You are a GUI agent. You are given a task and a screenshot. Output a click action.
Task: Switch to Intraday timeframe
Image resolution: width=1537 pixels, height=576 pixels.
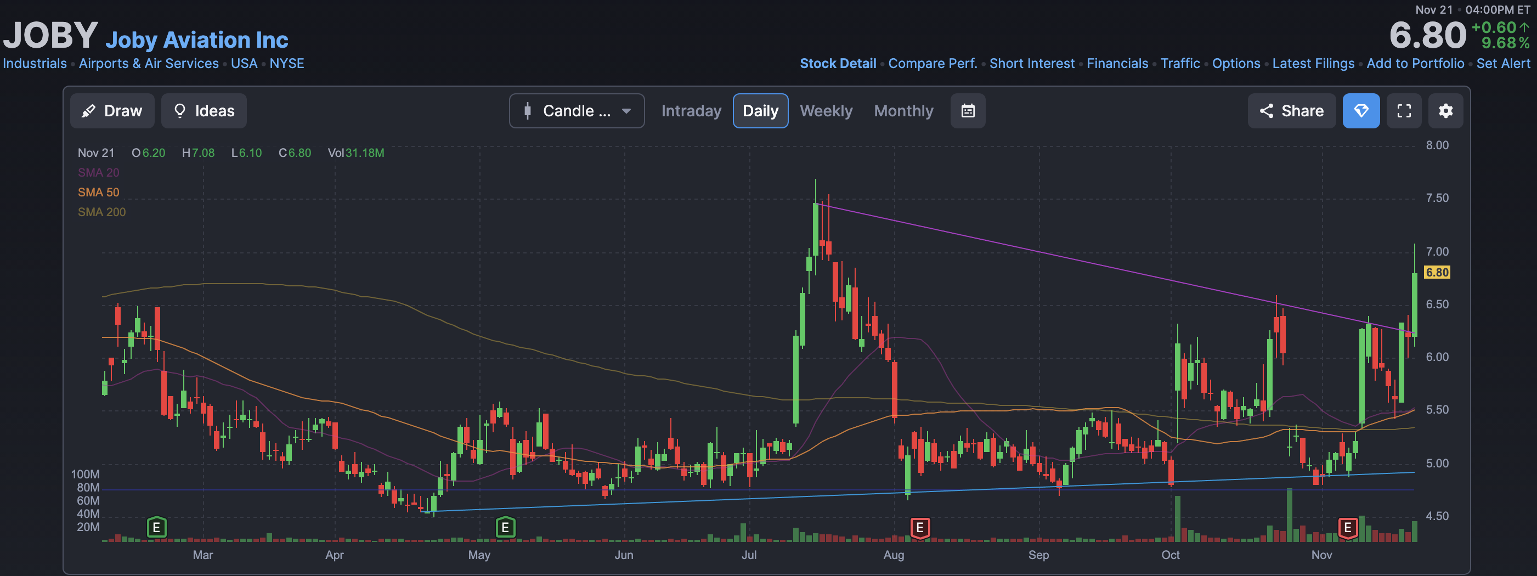pos(691,111)
